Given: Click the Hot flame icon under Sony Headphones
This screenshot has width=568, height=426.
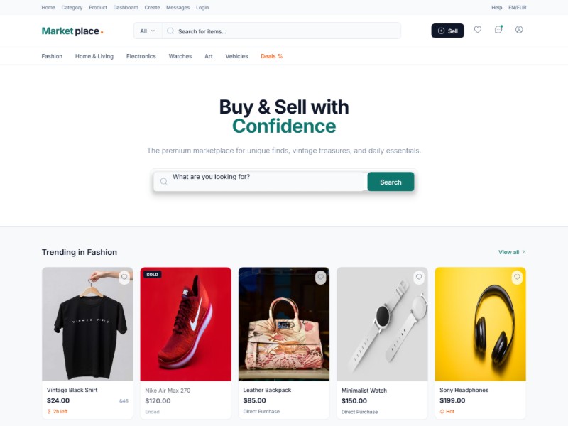Looking at the screenshot, I should click(x=442, y=412).
